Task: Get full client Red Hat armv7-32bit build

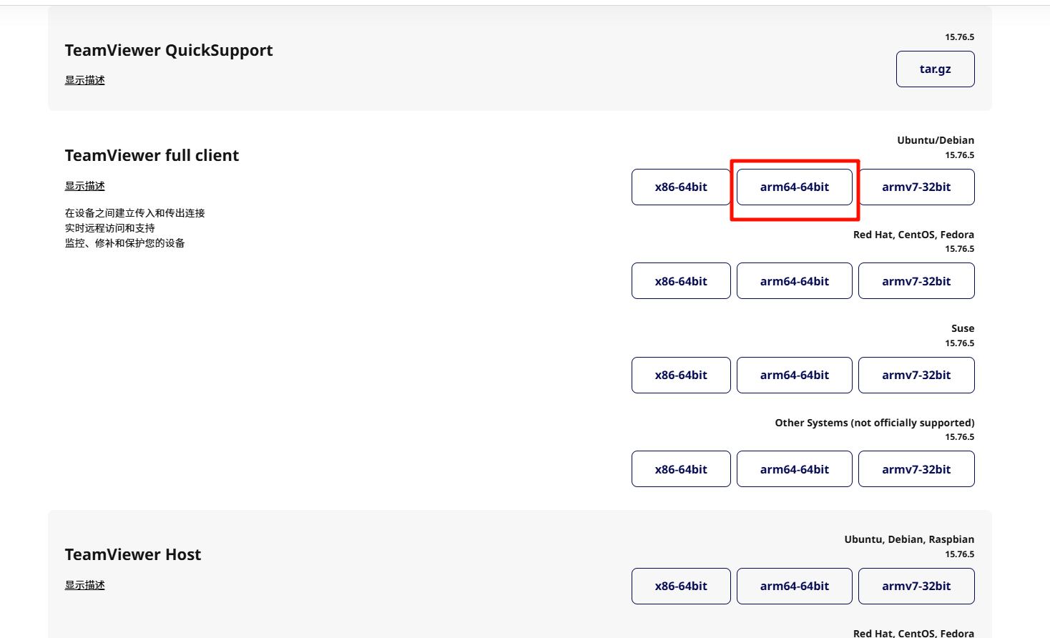Action: [x=916, y=281]
